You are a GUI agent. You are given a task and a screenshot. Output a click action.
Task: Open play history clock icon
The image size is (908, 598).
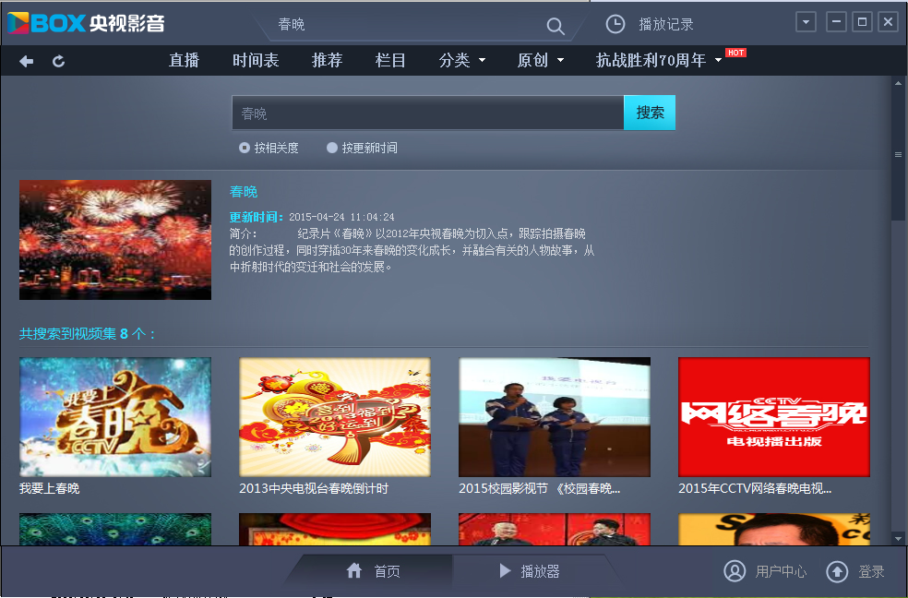(x=615, y=24)
